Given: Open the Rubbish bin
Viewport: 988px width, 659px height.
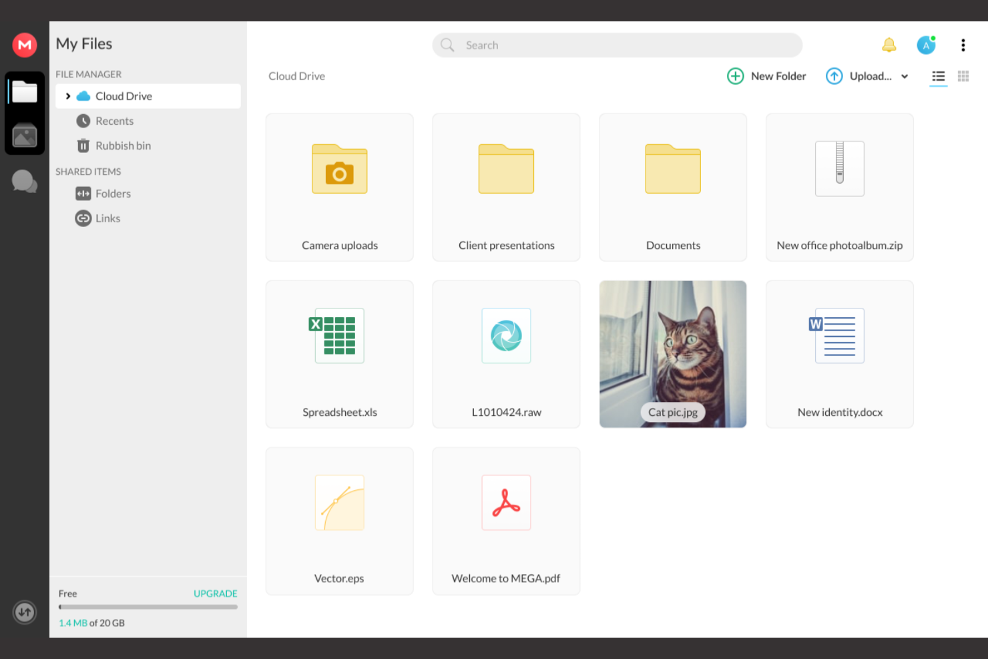Looking at the screenshot, I should [x=123, y=146].
